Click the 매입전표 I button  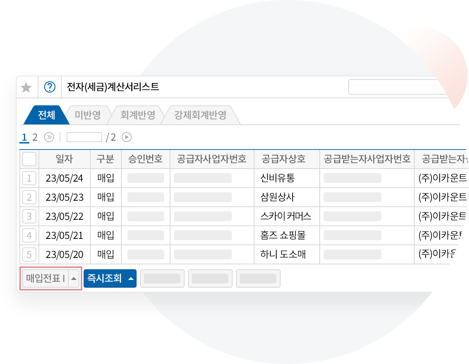coord(45,278)
